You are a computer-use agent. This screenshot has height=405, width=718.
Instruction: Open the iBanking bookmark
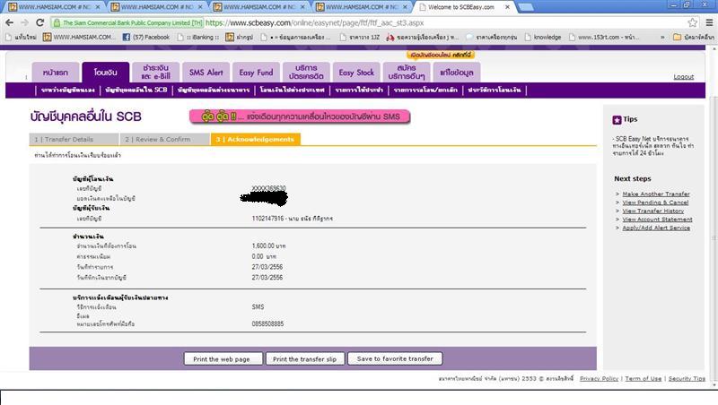(x=198, y=37)
